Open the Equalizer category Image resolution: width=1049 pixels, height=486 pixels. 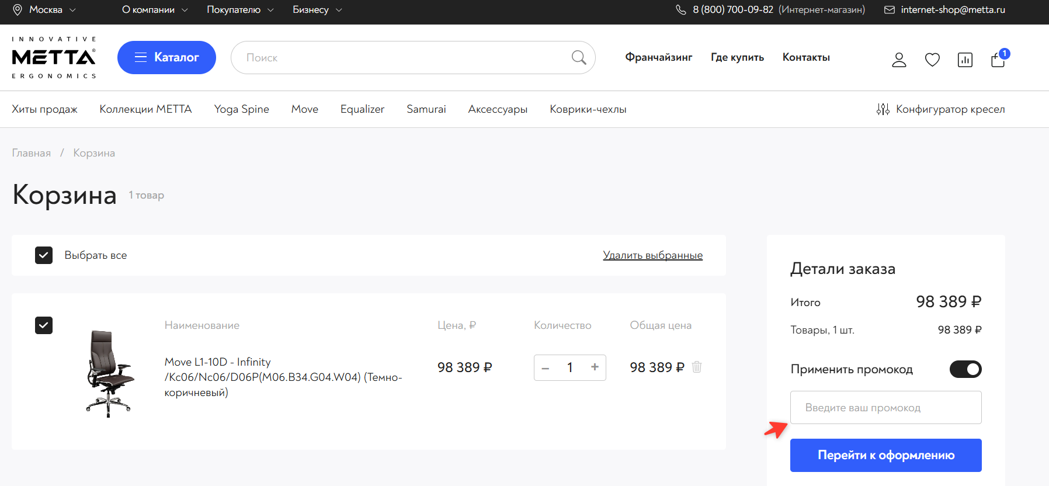pyautogui.click(x=362, y=109)
